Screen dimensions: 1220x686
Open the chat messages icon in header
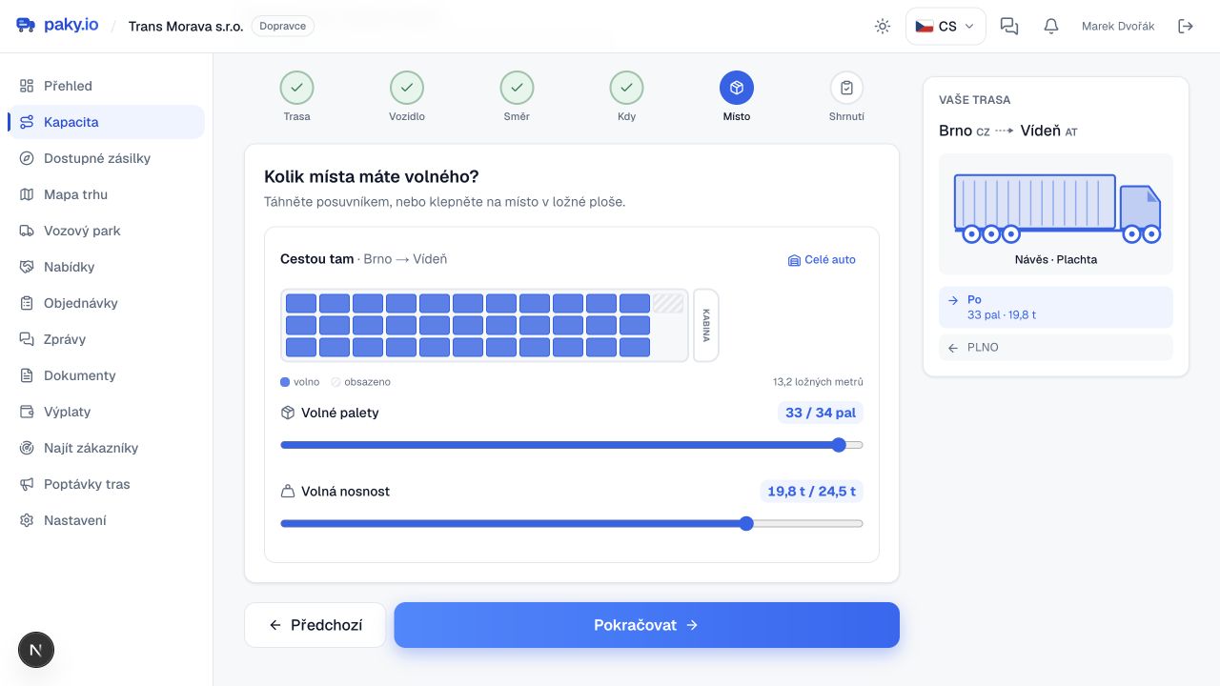pos(1009,27)
